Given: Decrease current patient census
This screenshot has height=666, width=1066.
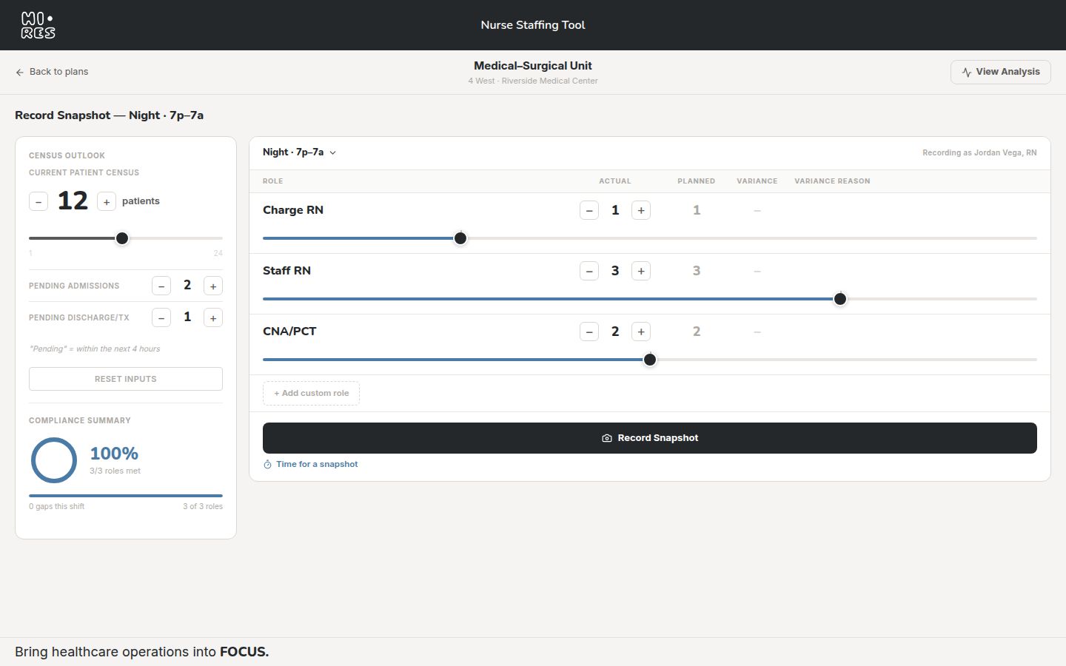Looking at the screenshot, I should tap(38, 201).
